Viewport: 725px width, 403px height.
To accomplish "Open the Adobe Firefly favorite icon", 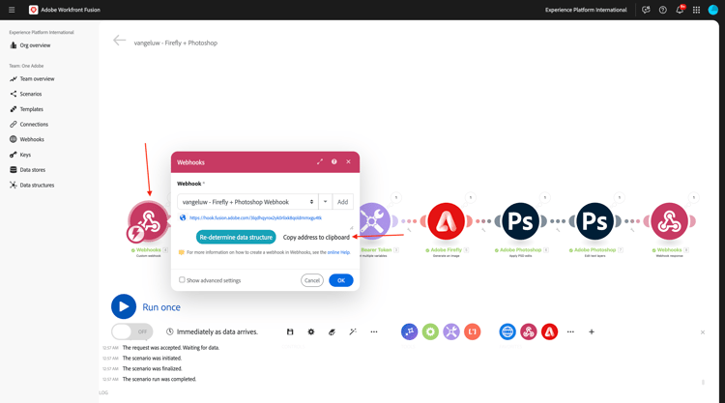I will 549,331.
